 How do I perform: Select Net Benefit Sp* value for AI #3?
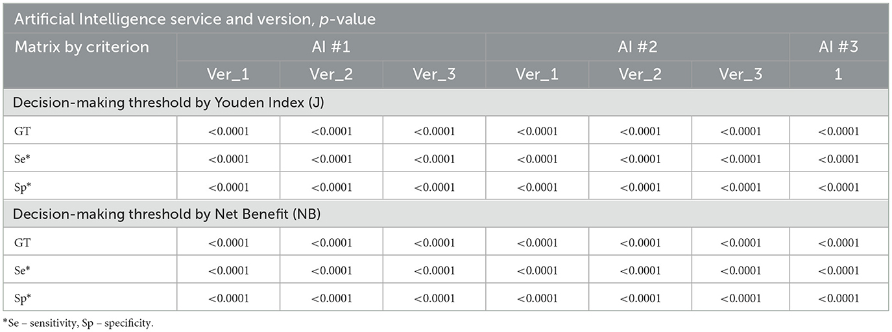[x=838, y=298]
